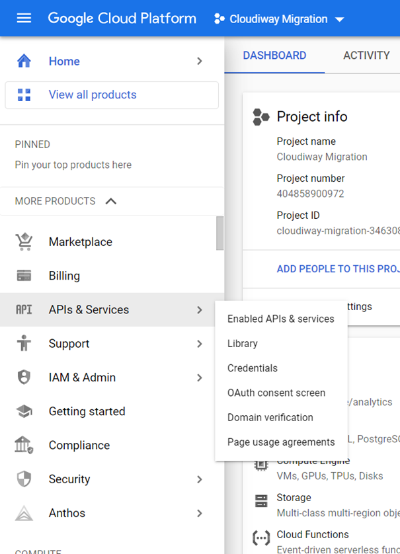This screenshot has height=554, width=400.
Task: Collapse the MORE PRODUCTS section
Action: click(110, 201)
